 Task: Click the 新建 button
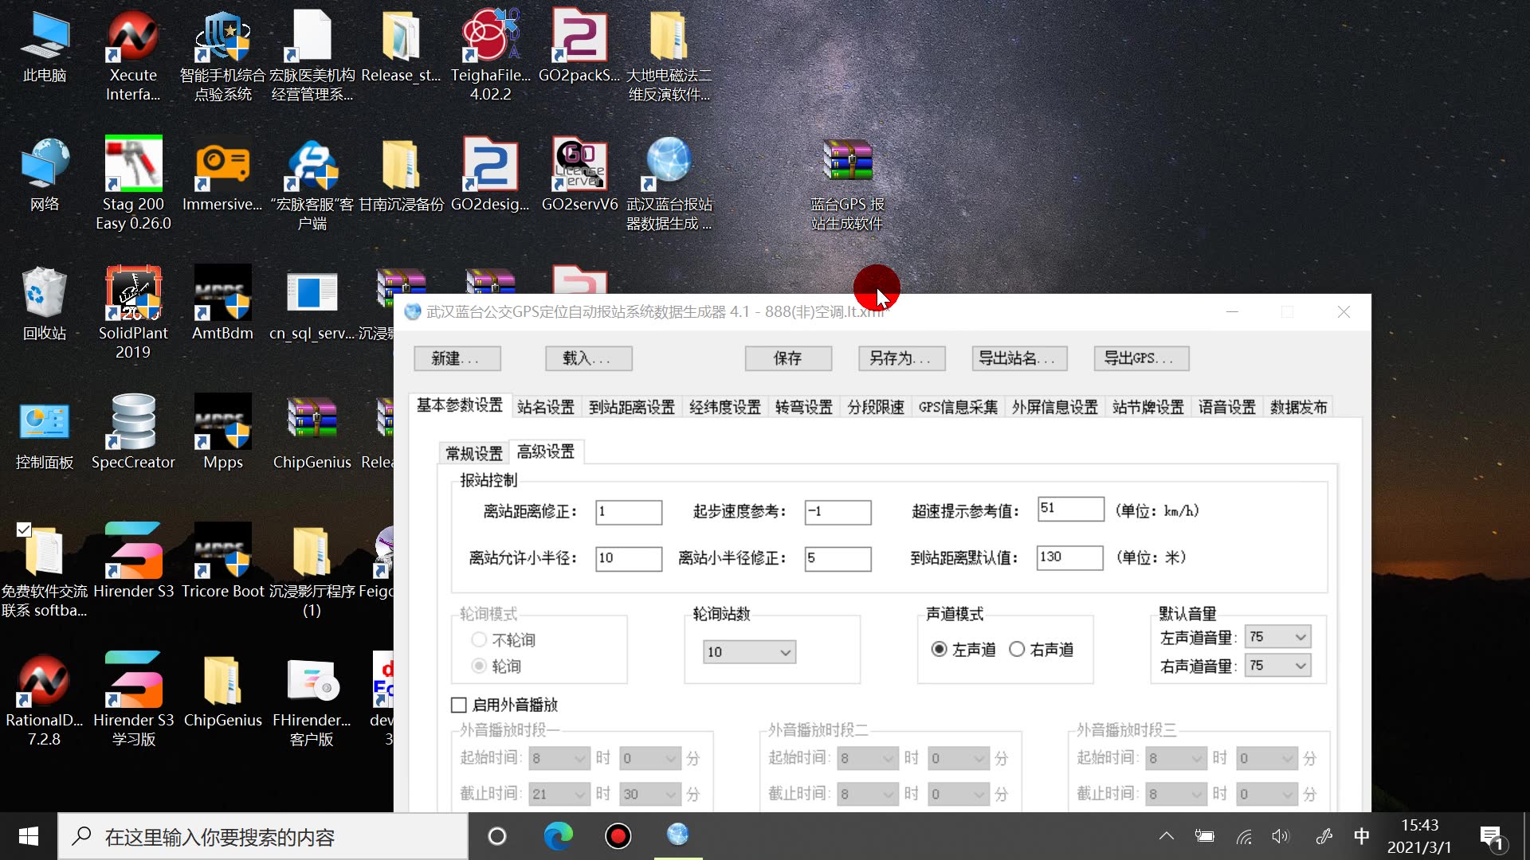coord(457,358)
